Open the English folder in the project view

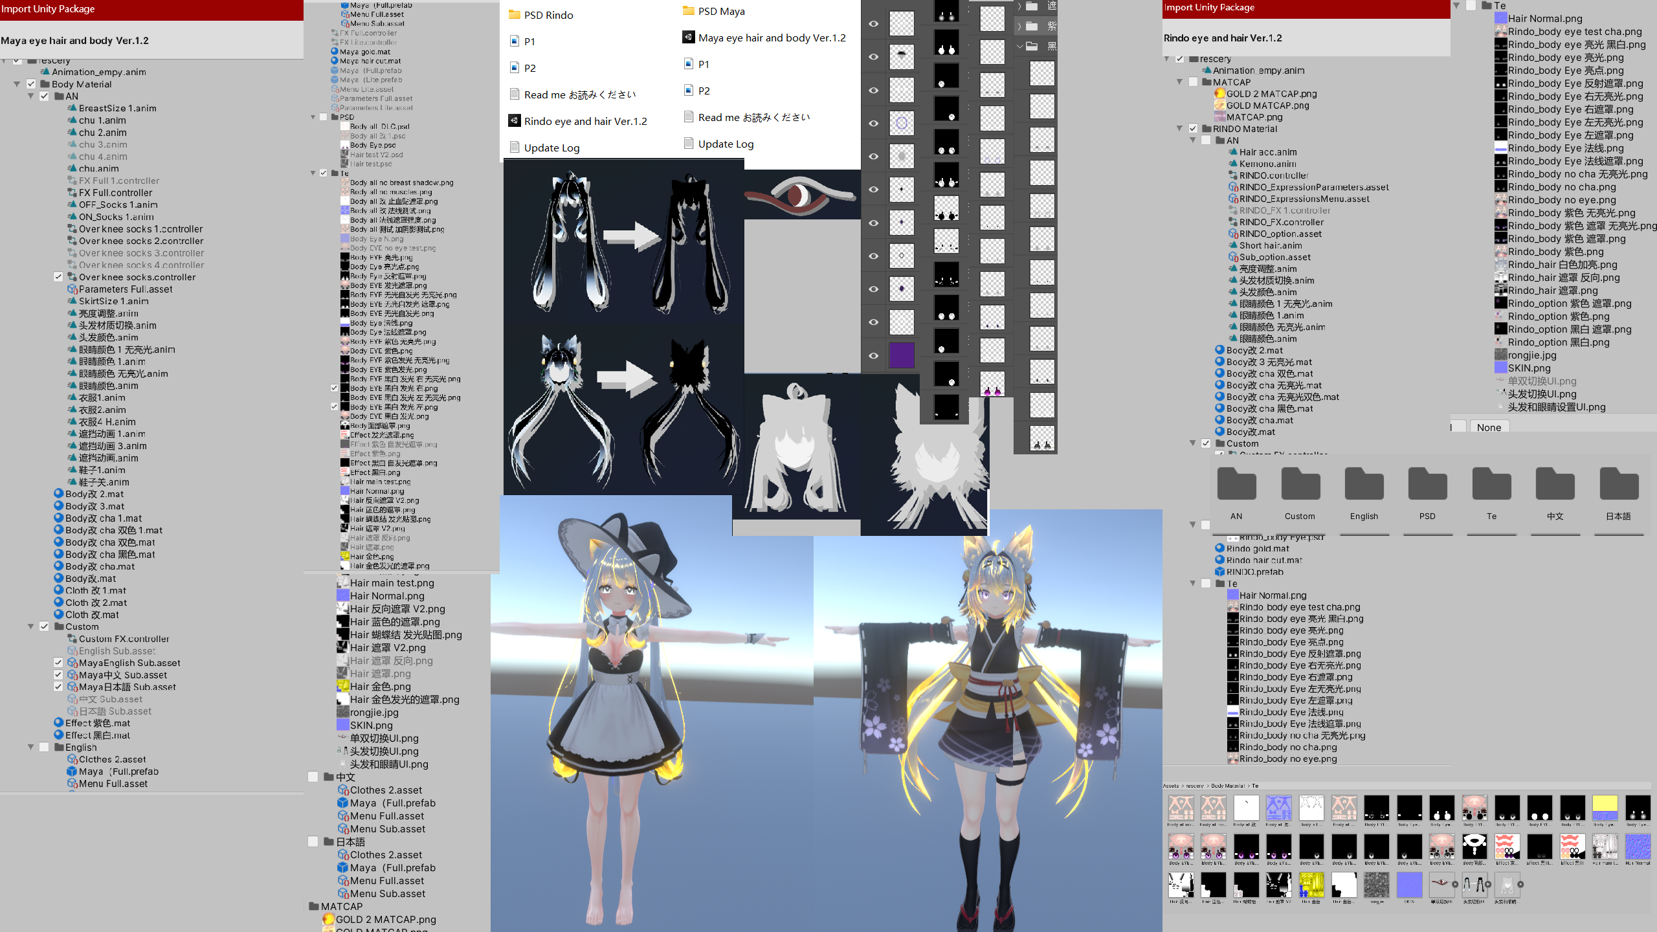pyautogui.click(x=1364, y=483)
